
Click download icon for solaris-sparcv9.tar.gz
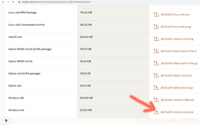[x=156, y=63]
